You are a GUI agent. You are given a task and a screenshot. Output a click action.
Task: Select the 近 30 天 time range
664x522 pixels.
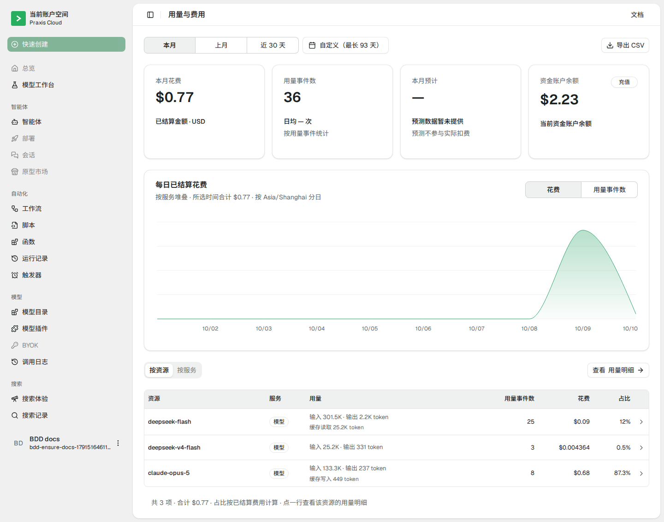[273, 45]
